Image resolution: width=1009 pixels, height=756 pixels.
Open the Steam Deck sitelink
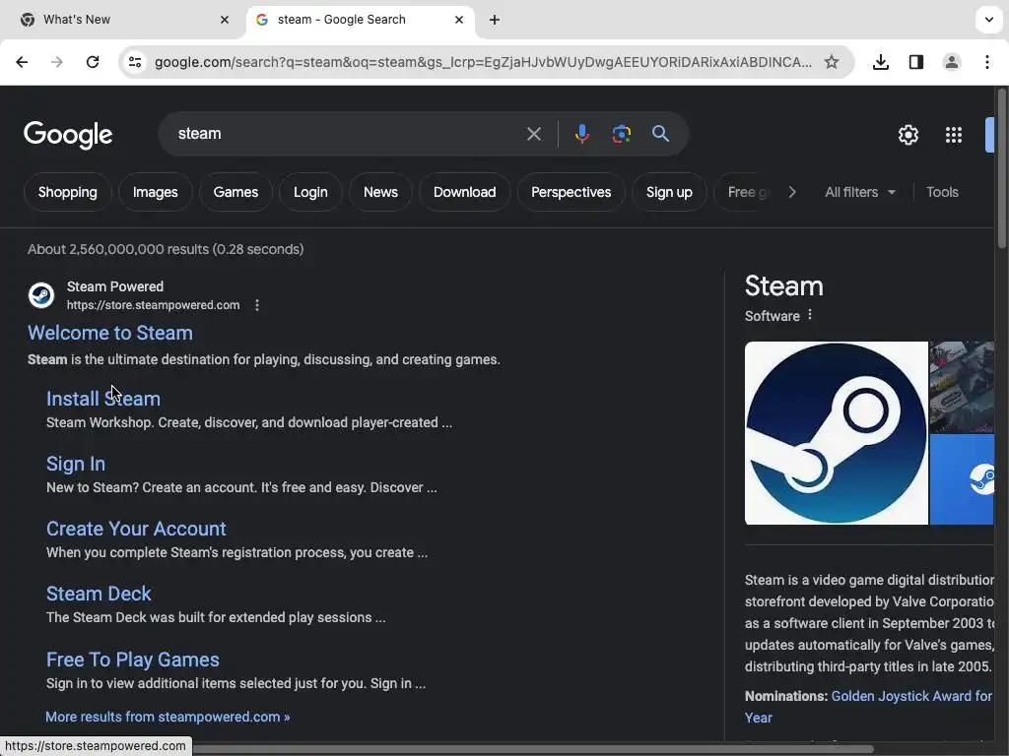click(x=99, y=594)
